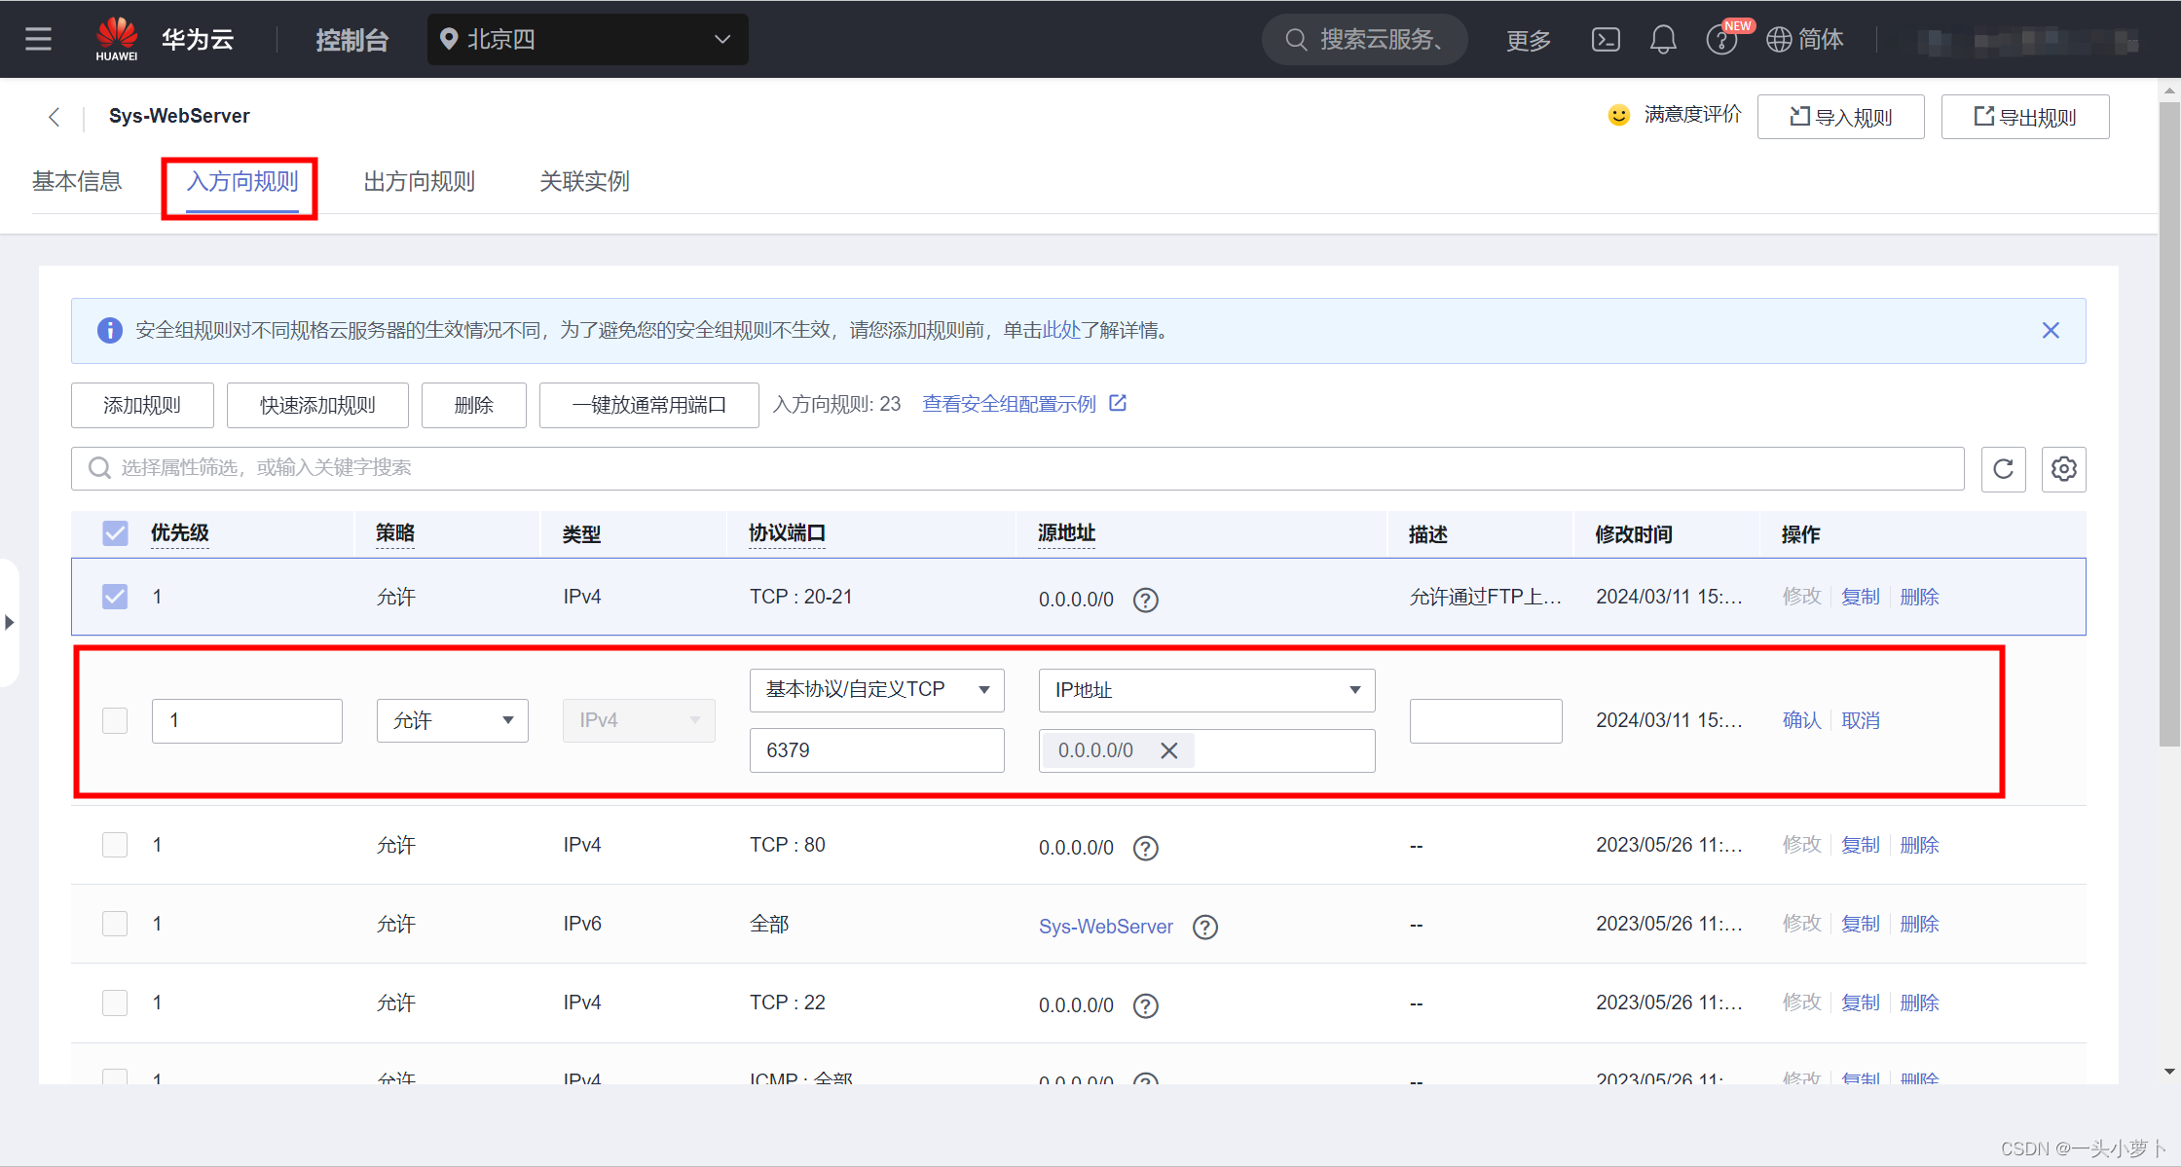
Task: Open the hamburger navigation menu
Action: [38, 39]
